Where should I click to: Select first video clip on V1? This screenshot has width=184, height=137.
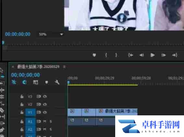click(75, 112)
